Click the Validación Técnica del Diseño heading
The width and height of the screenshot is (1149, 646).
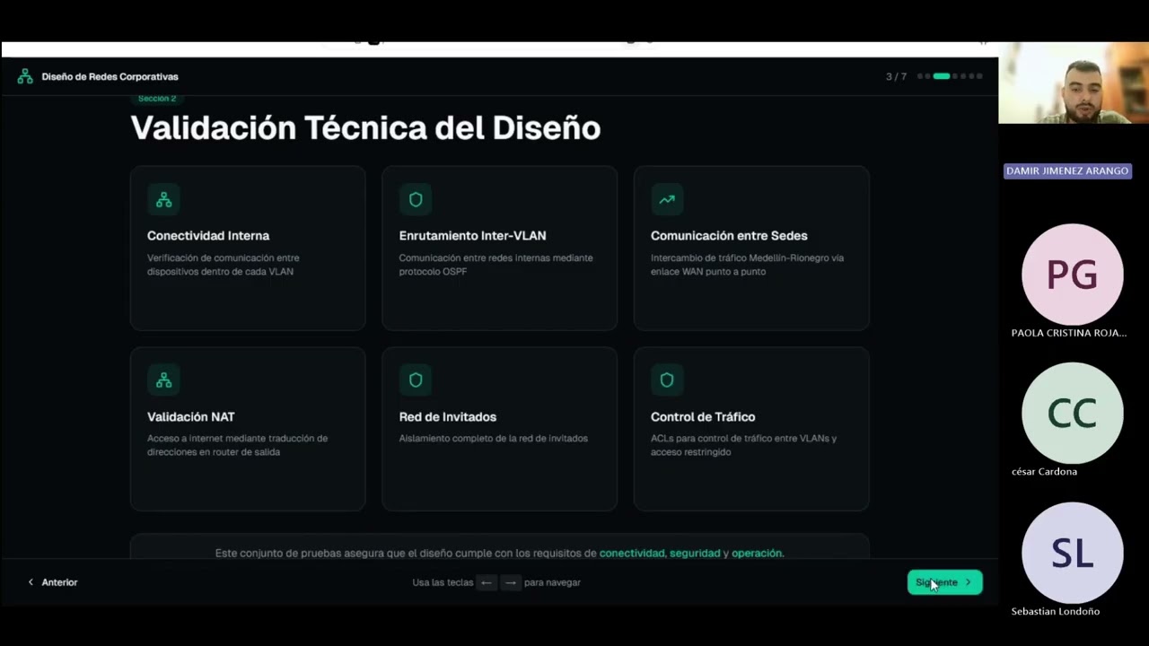[x=365, y=128]
